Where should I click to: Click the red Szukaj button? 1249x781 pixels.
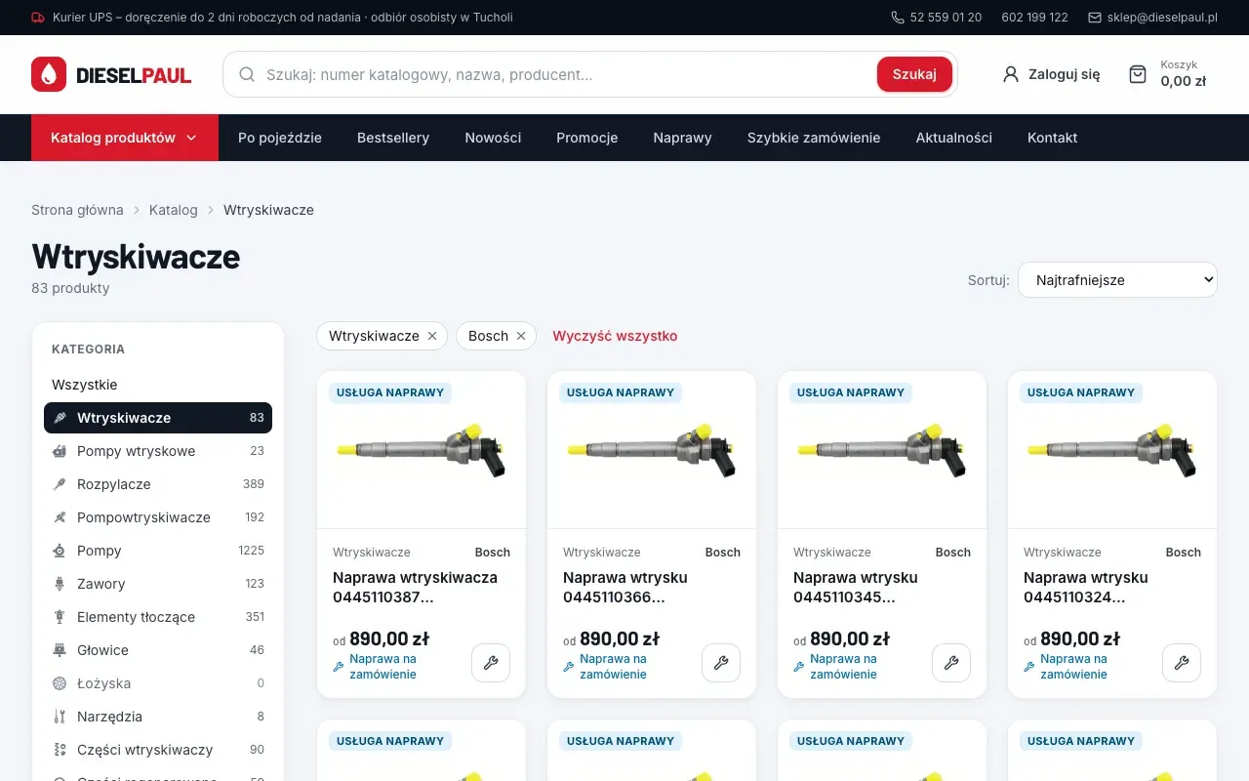pyautogui.click(x=914, y=74)
